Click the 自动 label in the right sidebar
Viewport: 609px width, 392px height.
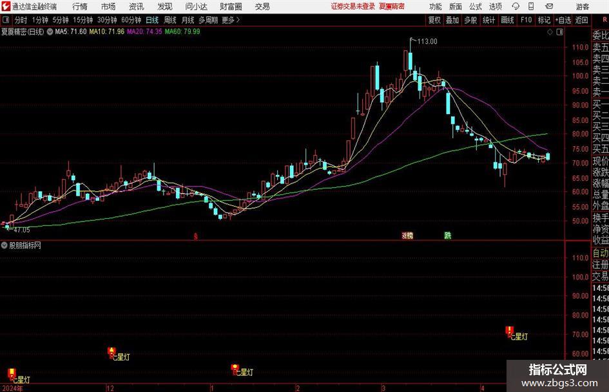point(601,253)
